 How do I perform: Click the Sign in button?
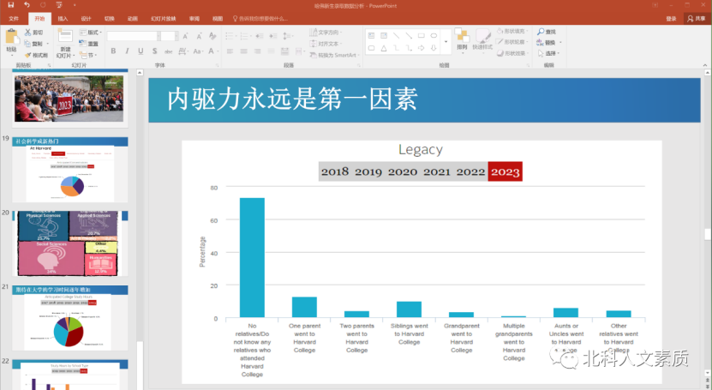click(670, 18)
